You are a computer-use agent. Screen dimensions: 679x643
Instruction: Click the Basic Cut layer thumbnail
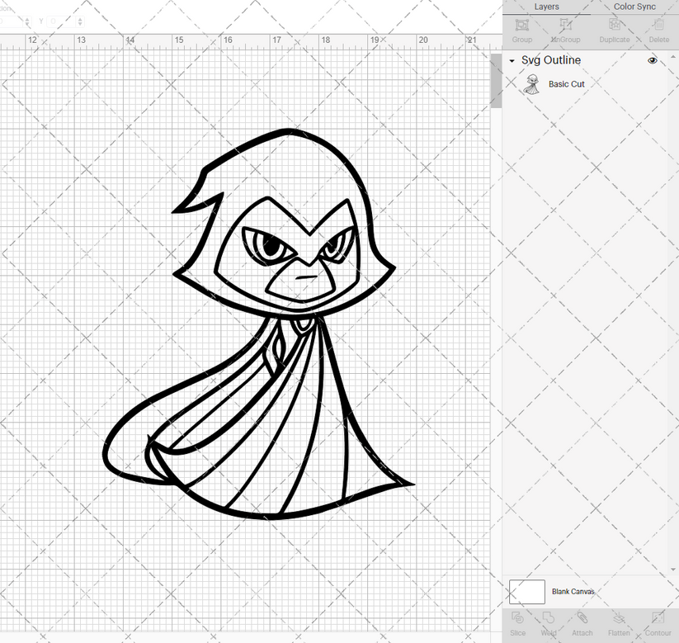coord(533,83)
